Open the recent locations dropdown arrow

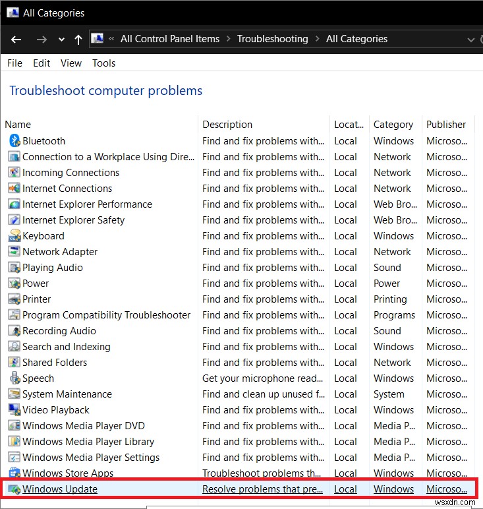click(x=61, y=40)
